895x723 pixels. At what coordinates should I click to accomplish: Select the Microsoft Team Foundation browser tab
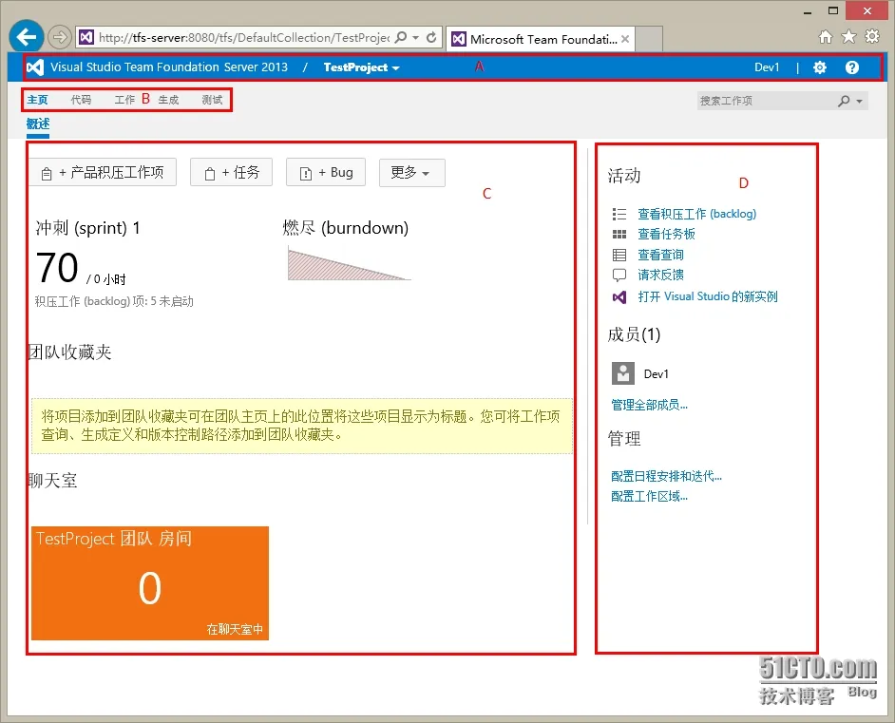tap(541, 39)
